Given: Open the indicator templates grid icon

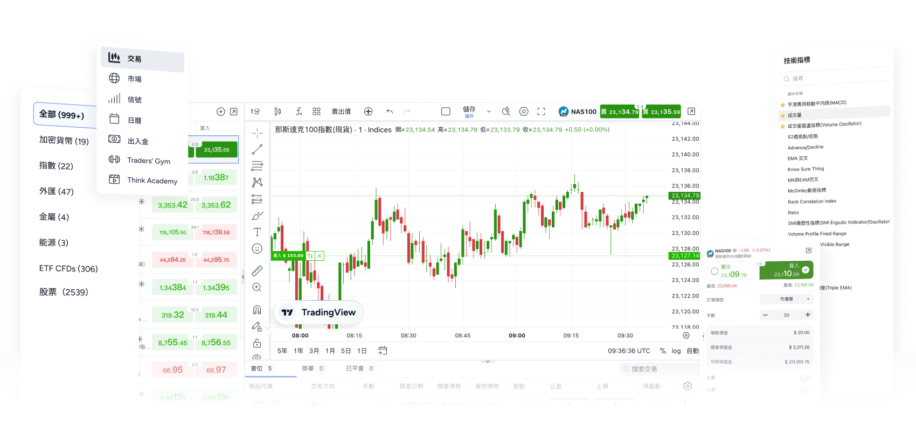Looking at the screenshot, I should coord(316,112).
